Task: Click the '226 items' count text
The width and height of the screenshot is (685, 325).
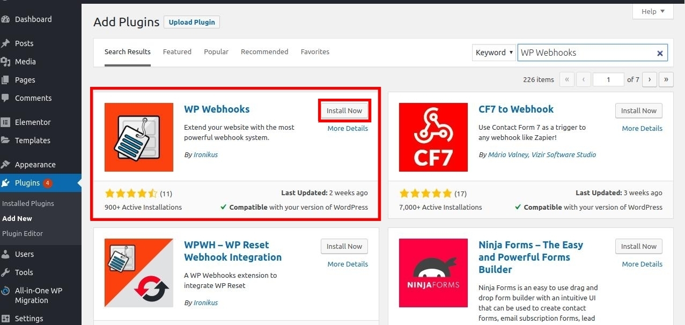Action: click(539, 80)
